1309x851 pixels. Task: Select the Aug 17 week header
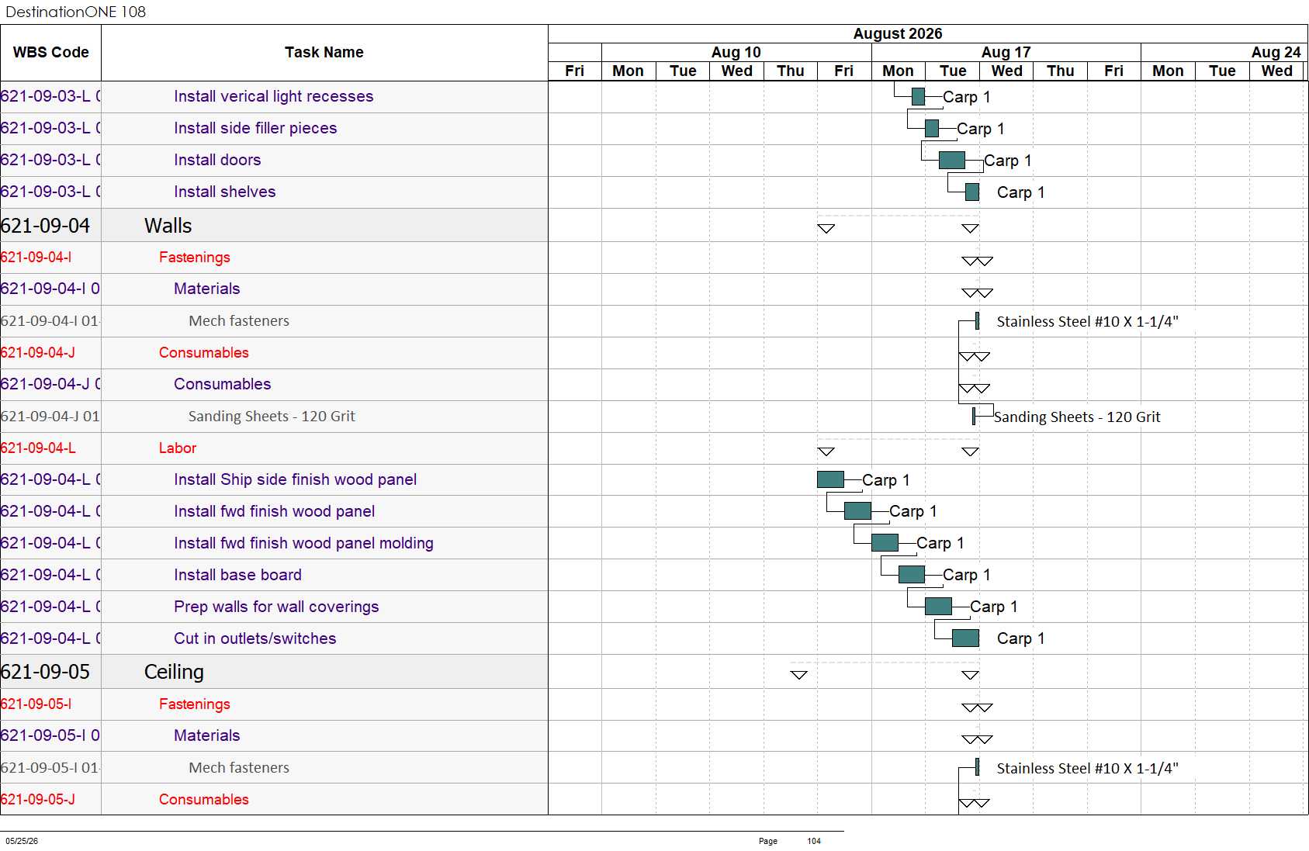[x=1006, y=52]
